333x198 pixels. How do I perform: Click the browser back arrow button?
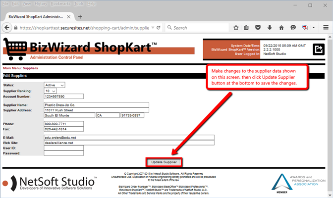(x=7, y=28)
